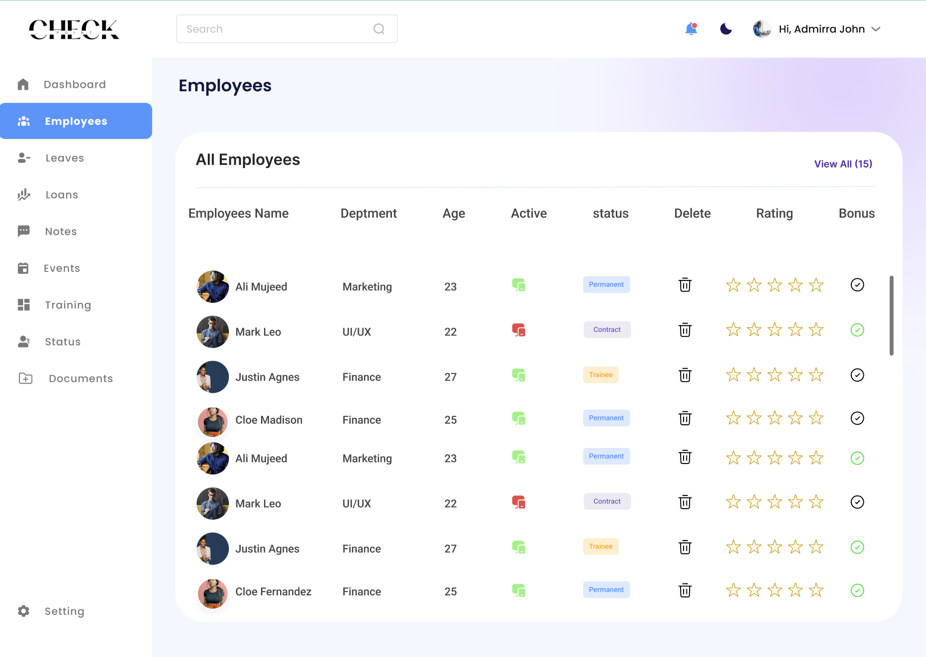Click Permanent badge for Cloe Madison

(606, 418)
